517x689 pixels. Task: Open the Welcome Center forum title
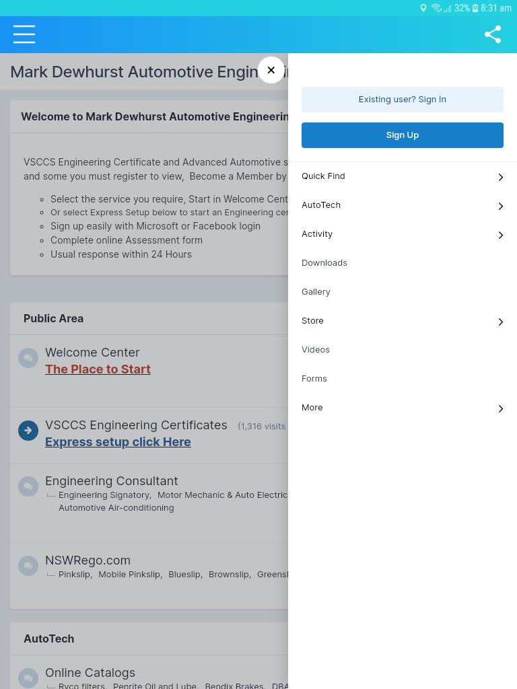click(92, 353)
